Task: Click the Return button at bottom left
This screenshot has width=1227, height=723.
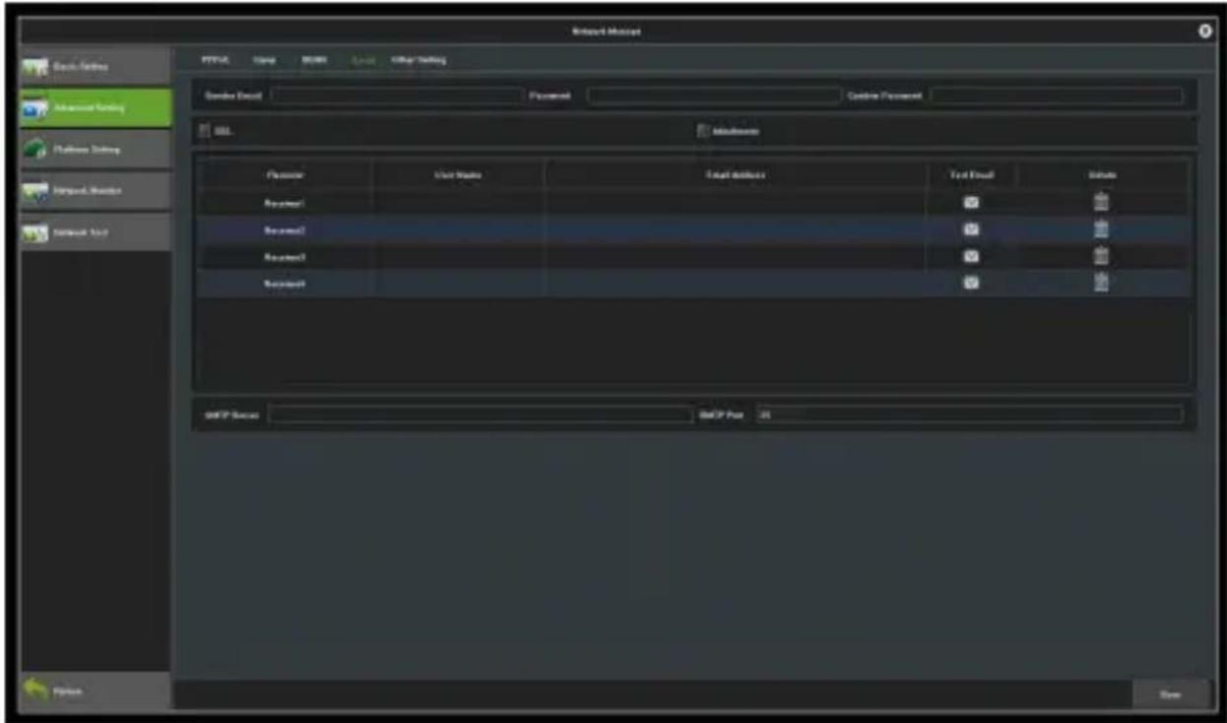Action: click(x=96, y=691)
